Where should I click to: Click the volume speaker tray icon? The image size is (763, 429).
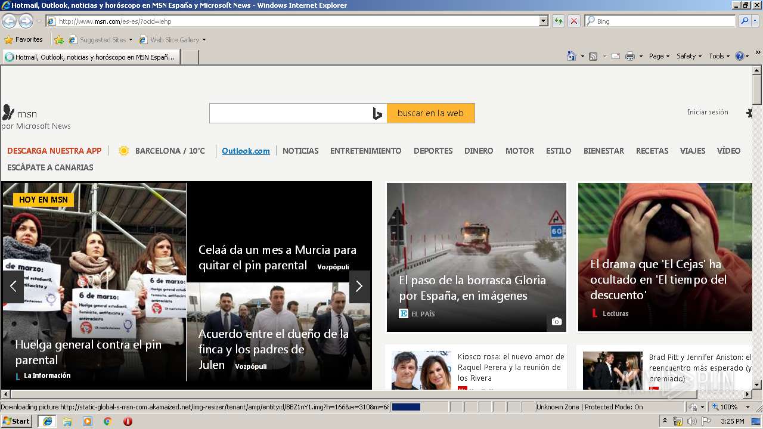691,421
